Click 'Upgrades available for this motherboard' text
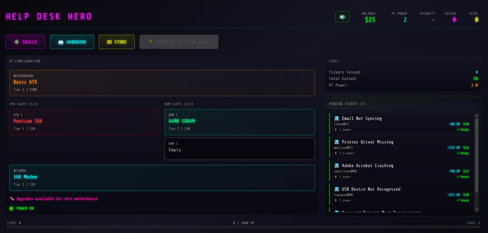Viewport: 488px width, 233px height. point(57,199)
